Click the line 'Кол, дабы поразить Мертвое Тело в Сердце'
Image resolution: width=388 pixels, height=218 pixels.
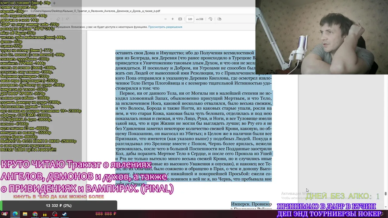click(193, 154)
